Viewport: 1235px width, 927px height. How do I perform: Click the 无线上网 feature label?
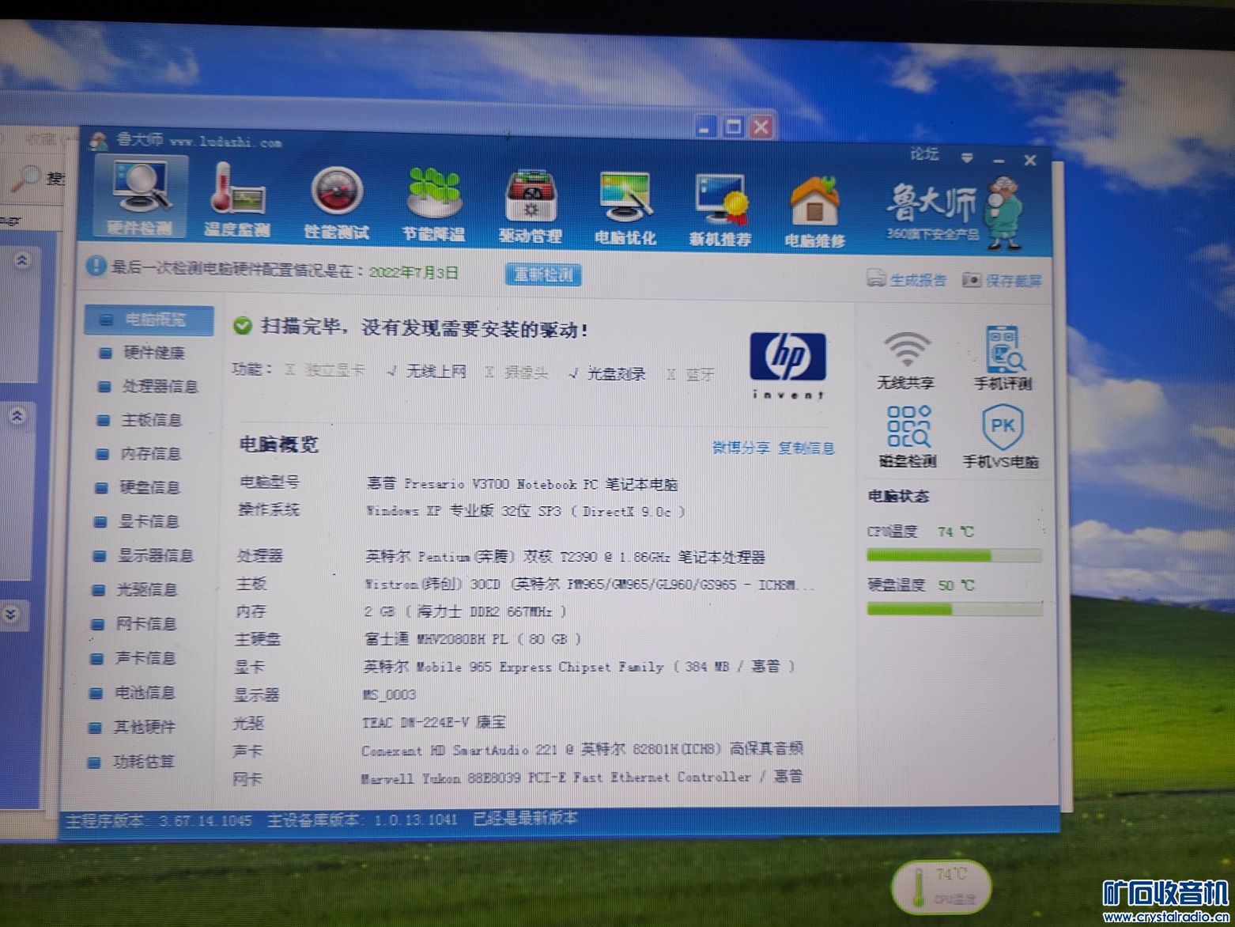tap(435, 372)
